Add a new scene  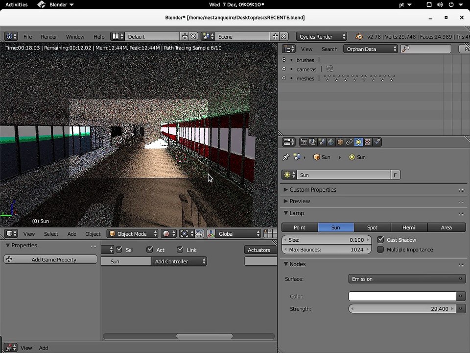pyautogui.click(x=275, y=36)
